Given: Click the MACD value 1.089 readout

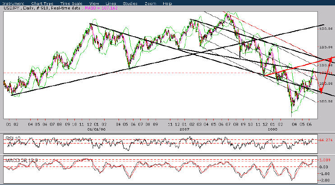Looking at the screenshot, I should (x=326, y=160).
